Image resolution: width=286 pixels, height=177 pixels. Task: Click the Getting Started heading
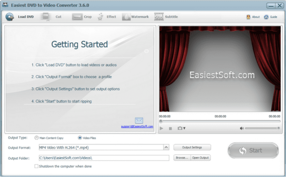(80, 44)
